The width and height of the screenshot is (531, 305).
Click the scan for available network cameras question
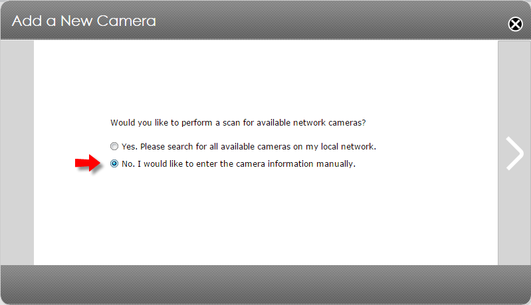coord(238,122)
